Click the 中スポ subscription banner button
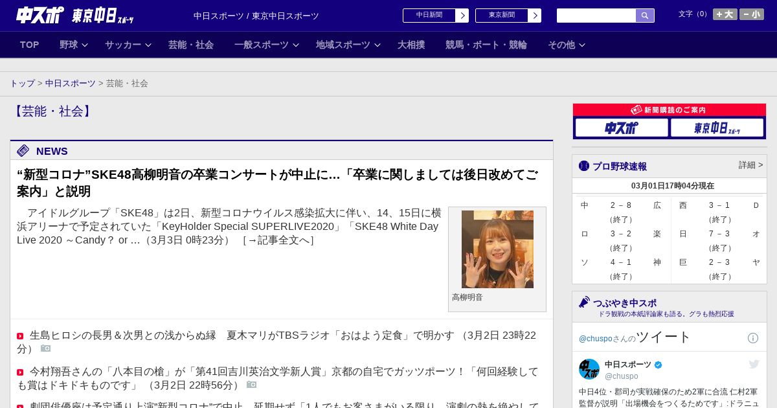 tap(622, 128)
